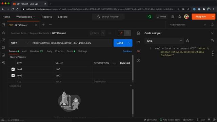The width and height of the screenshot is (217, 122).
Task: Open the request Info icon
Action: tap(138, 60)
